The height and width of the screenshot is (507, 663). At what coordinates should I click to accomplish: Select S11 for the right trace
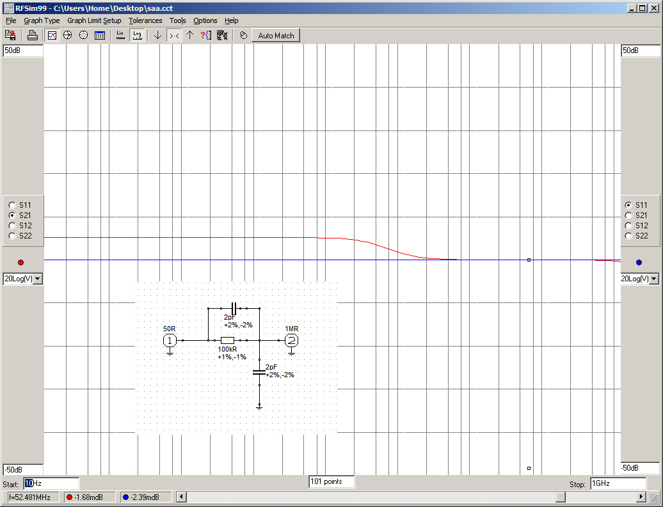click(628, 205)
